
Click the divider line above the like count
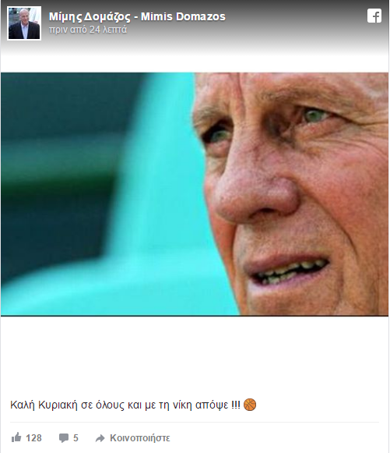point(195,422)
